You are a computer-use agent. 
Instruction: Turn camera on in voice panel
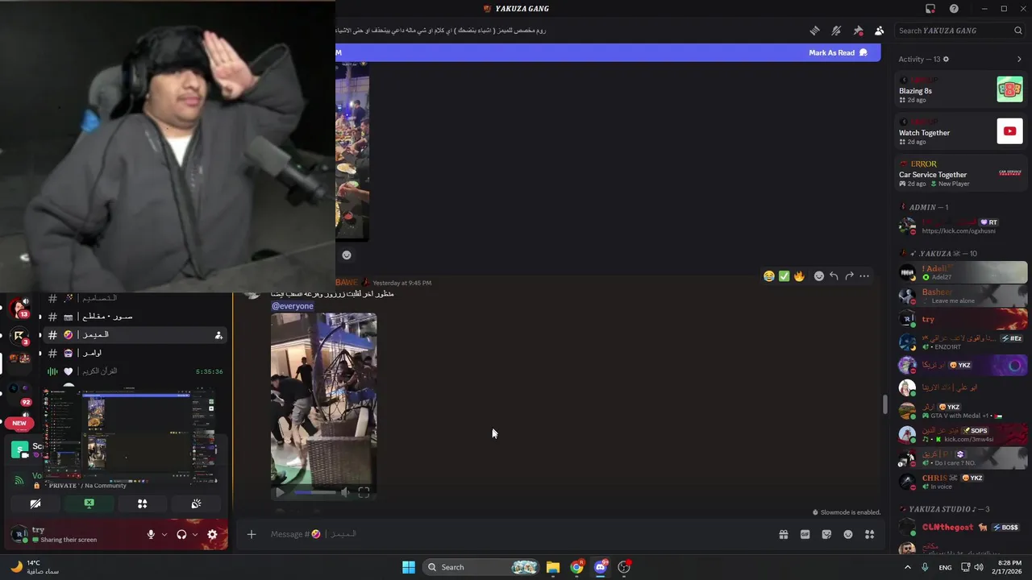click(x=35, y=503)
